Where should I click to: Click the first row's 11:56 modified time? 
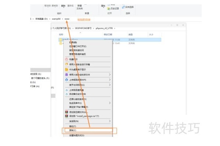click(x=117, y=40)
